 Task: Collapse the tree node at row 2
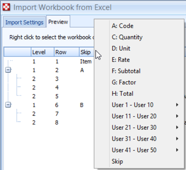tap(8, 70)
